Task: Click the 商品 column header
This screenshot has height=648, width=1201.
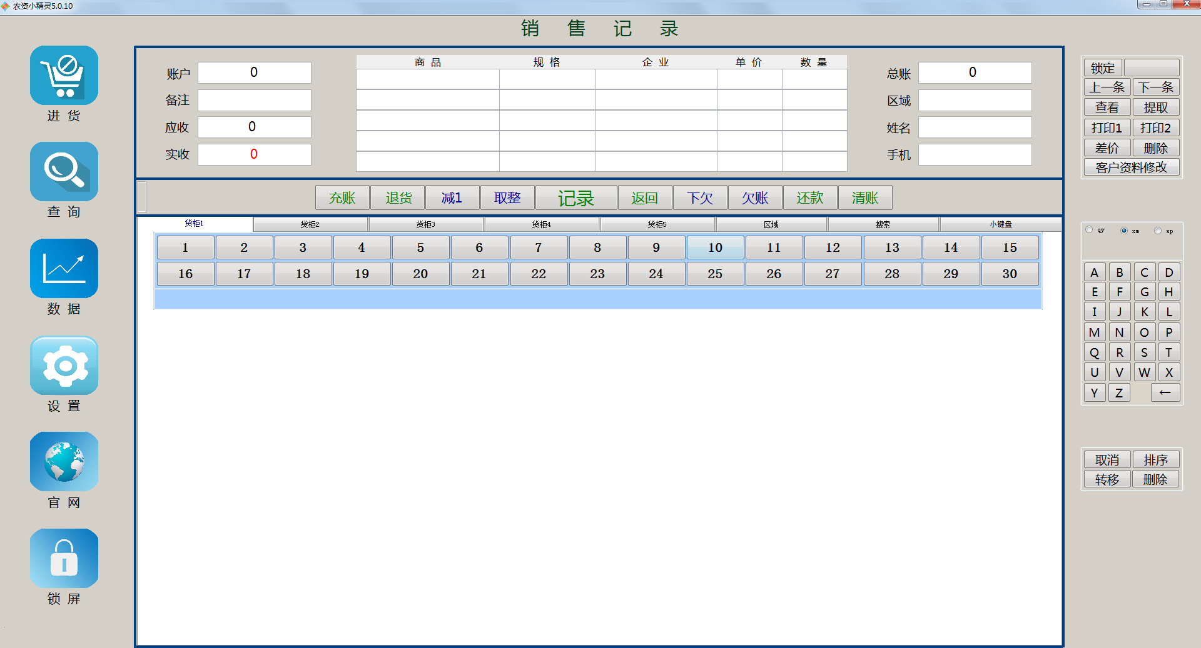Action: click(428, 62)
